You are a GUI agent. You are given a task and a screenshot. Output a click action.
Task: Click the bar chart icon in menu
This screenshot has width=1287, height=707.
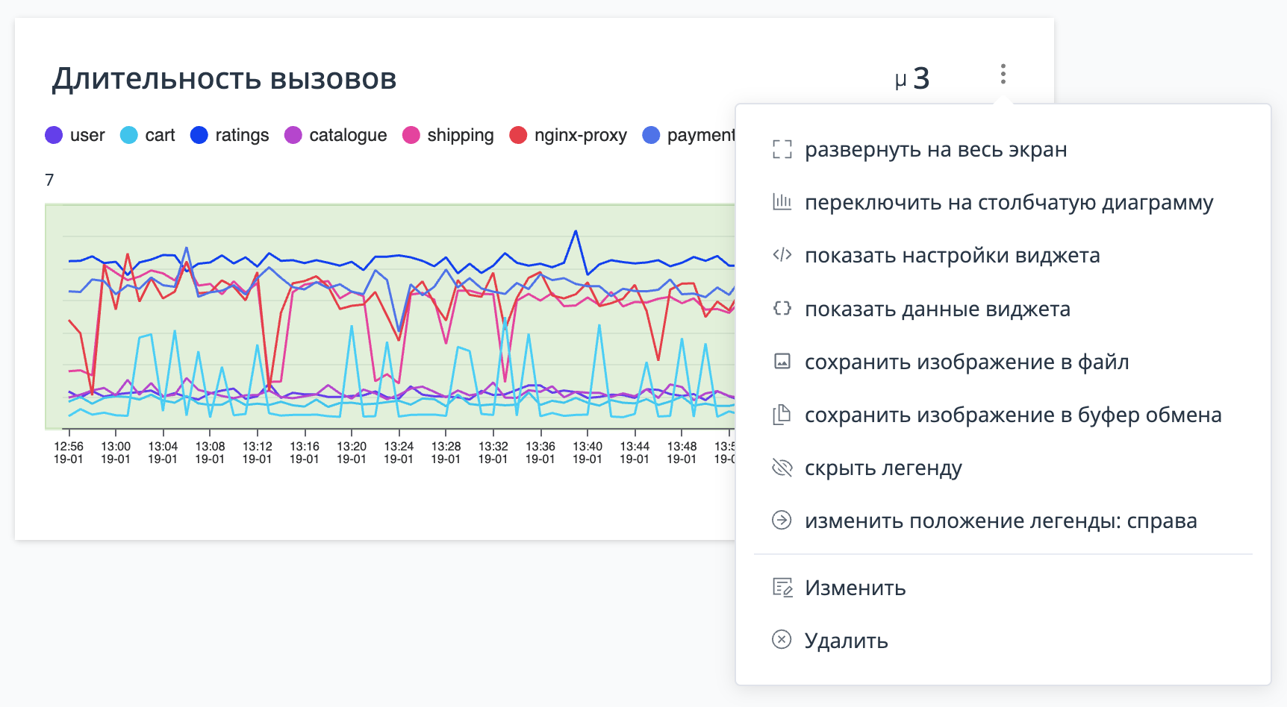[x=782, y=202]
